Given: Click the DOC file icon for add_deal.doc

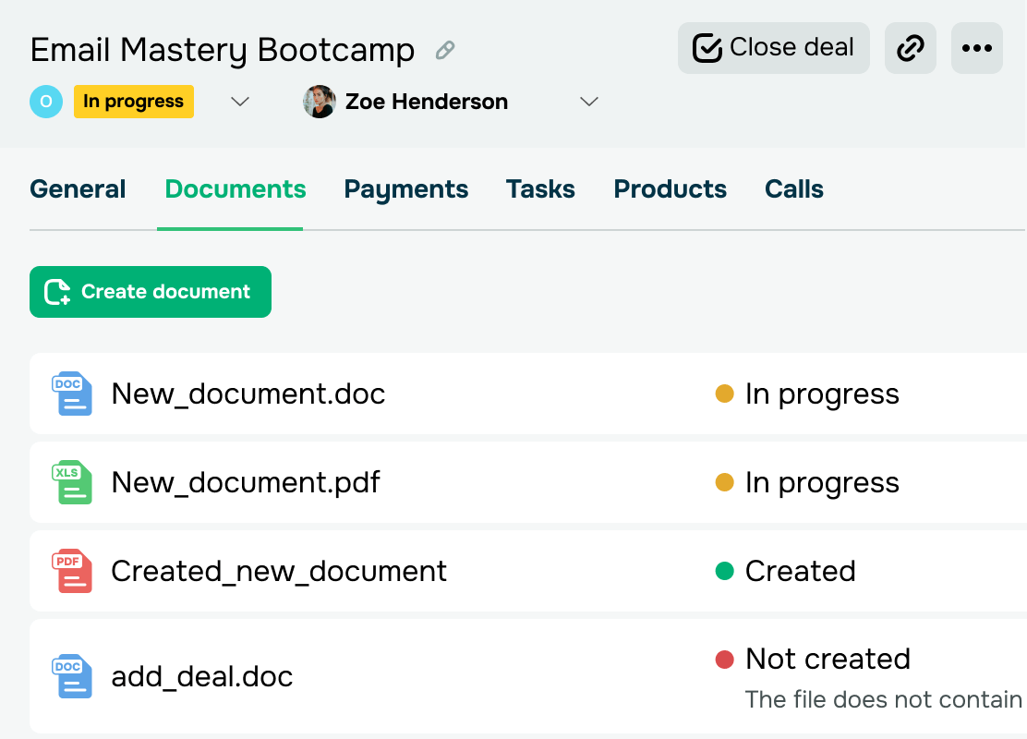Looking at the screenshot, I should pyautogui.click(x=72, y=677).
